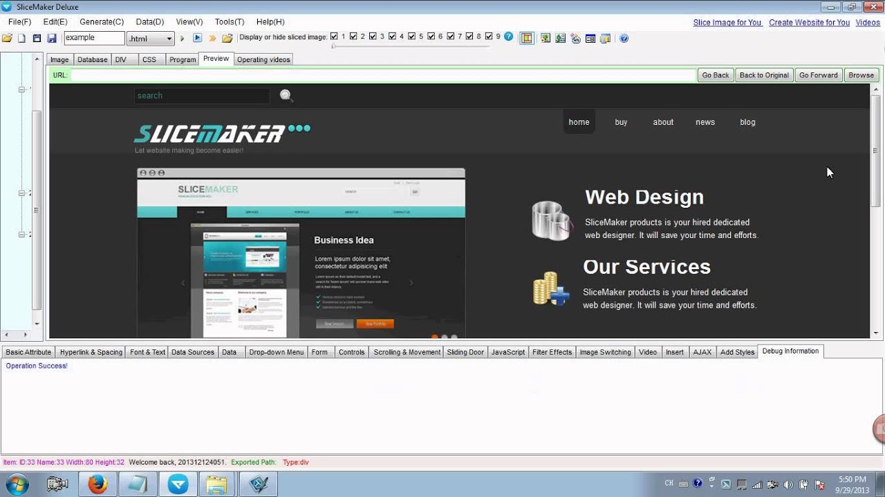Click the URL address input field
The height and width of the screenshot is (497, 885).
pyautogui.click(x=383, y=75)
